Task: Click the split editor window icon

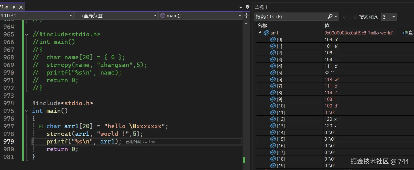Action: coord(246,16)
